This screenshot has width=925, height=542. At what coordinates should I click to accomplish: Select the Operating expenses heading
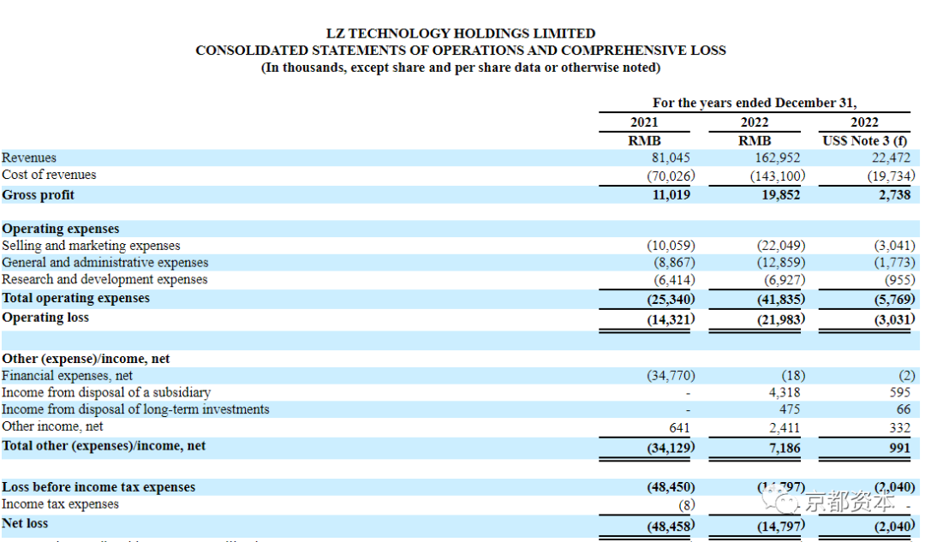point(61,229)
